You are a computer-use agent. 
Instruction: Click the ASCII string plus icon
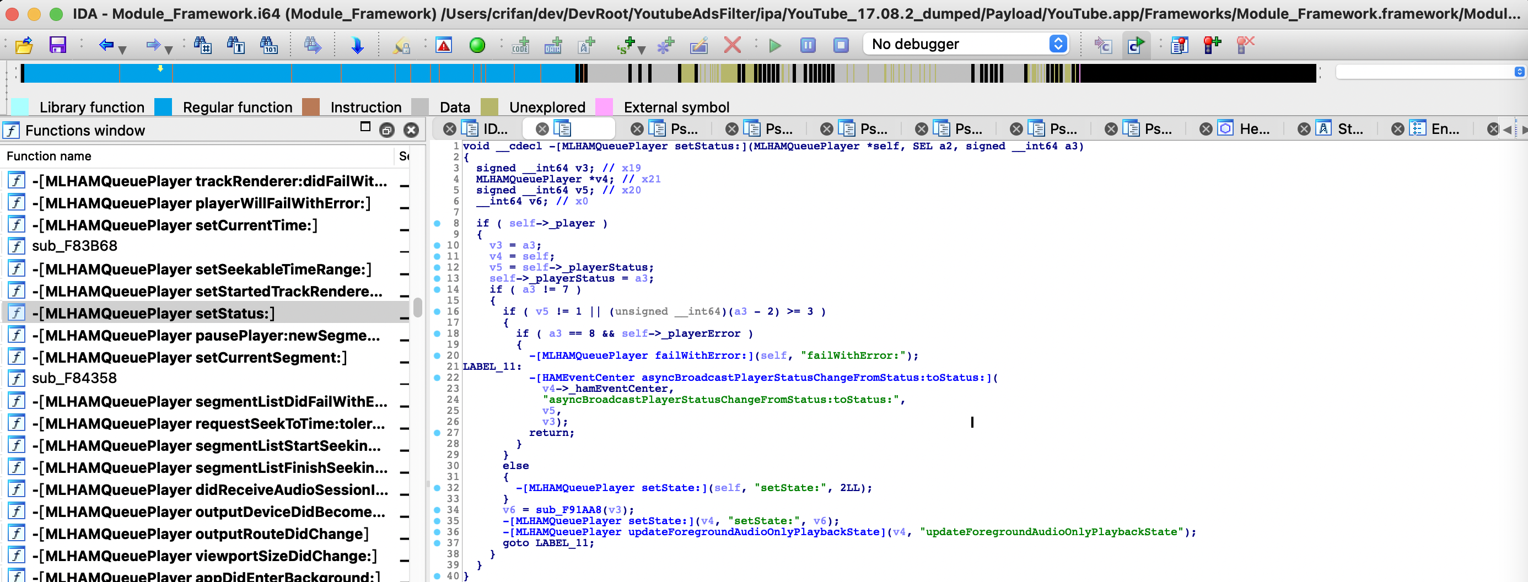coord(586,45)
